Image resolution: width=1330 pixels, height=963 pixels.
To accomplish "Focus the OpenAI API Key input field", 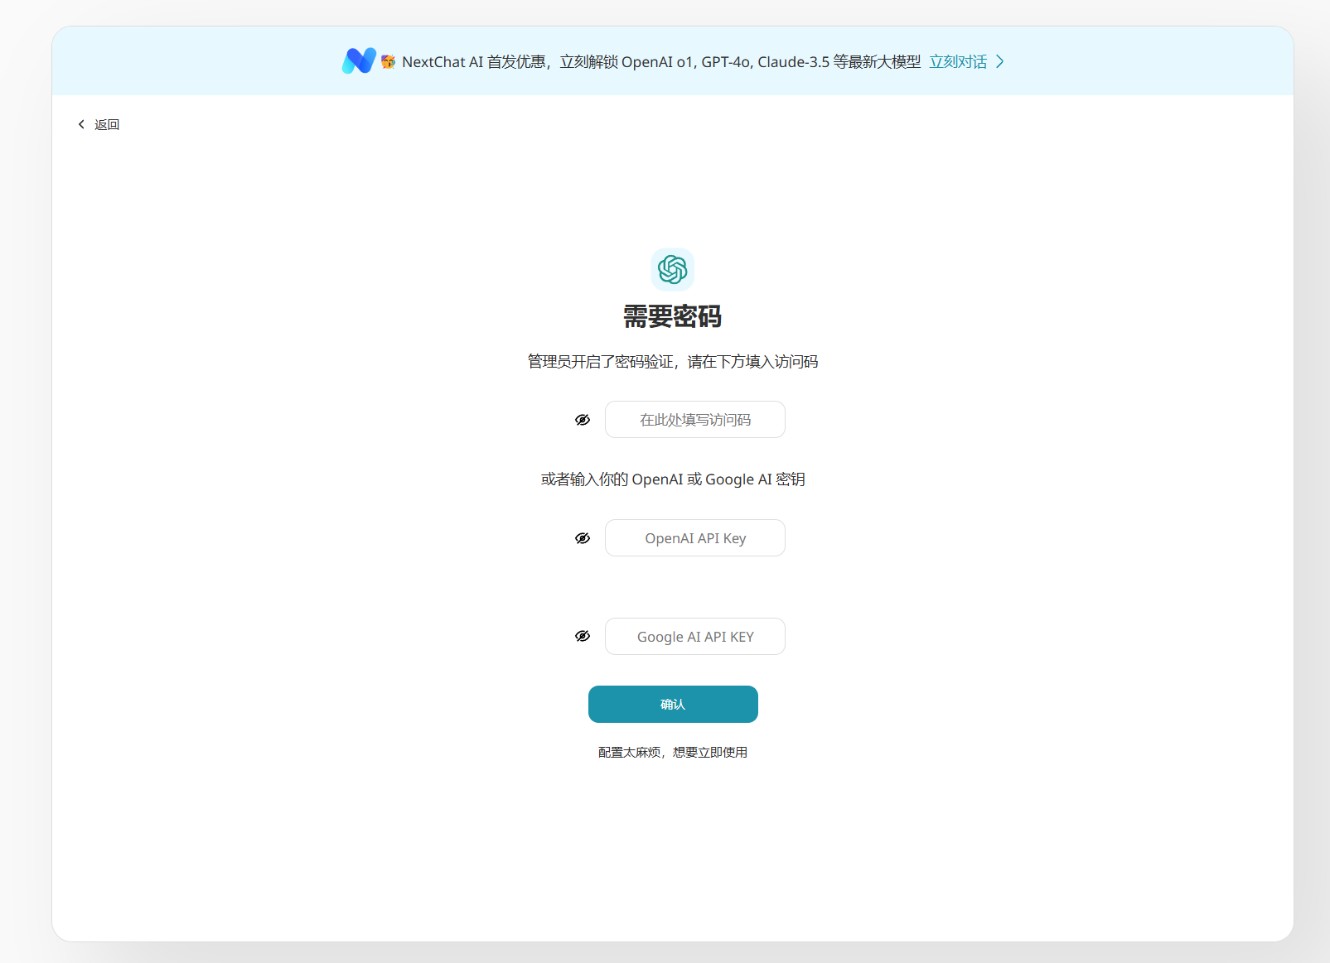I will [695, 538].
